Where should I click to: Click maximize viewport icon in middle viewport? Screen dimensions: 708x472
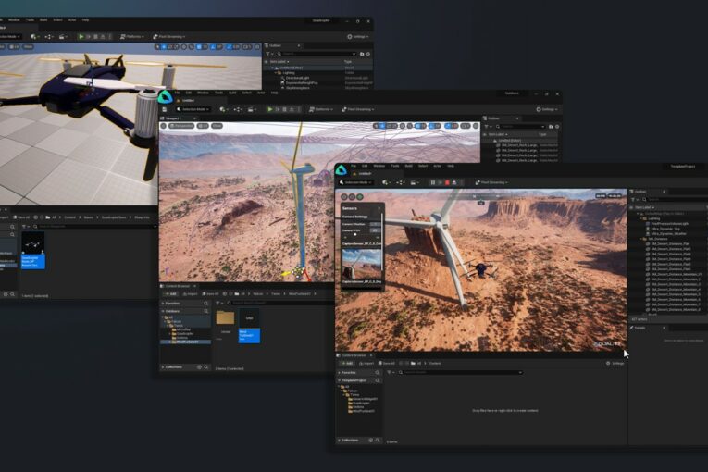pyautogui.click(x=476, y=126)
